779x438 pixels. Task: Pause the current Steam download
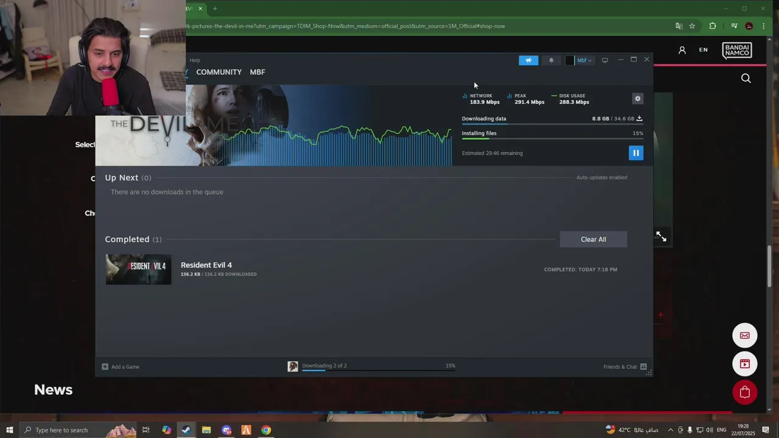coord(635,153)
